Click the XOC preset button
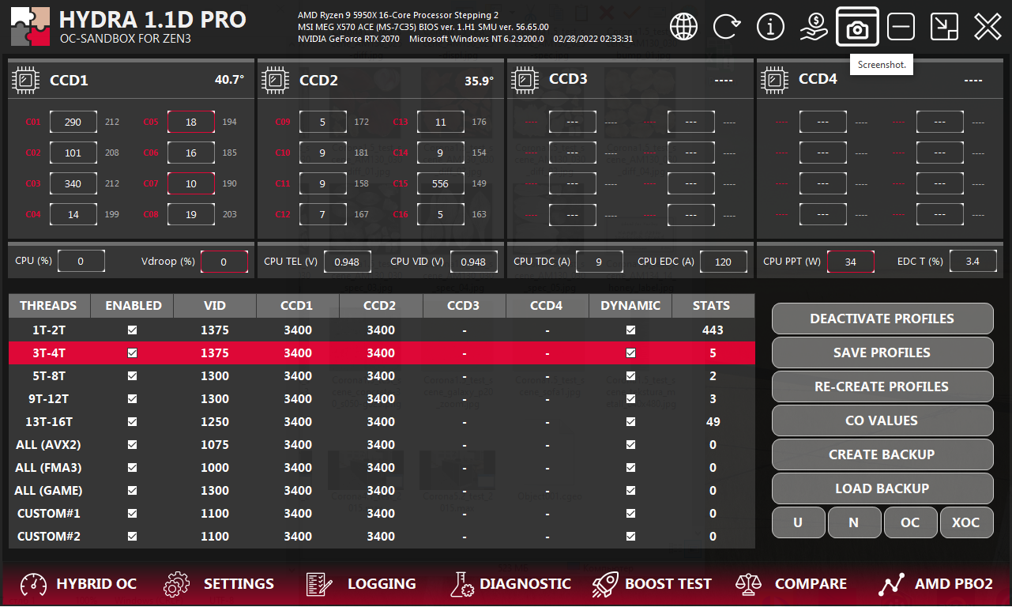The width and height of the screenshot is (1012, 607). [966, 522]
